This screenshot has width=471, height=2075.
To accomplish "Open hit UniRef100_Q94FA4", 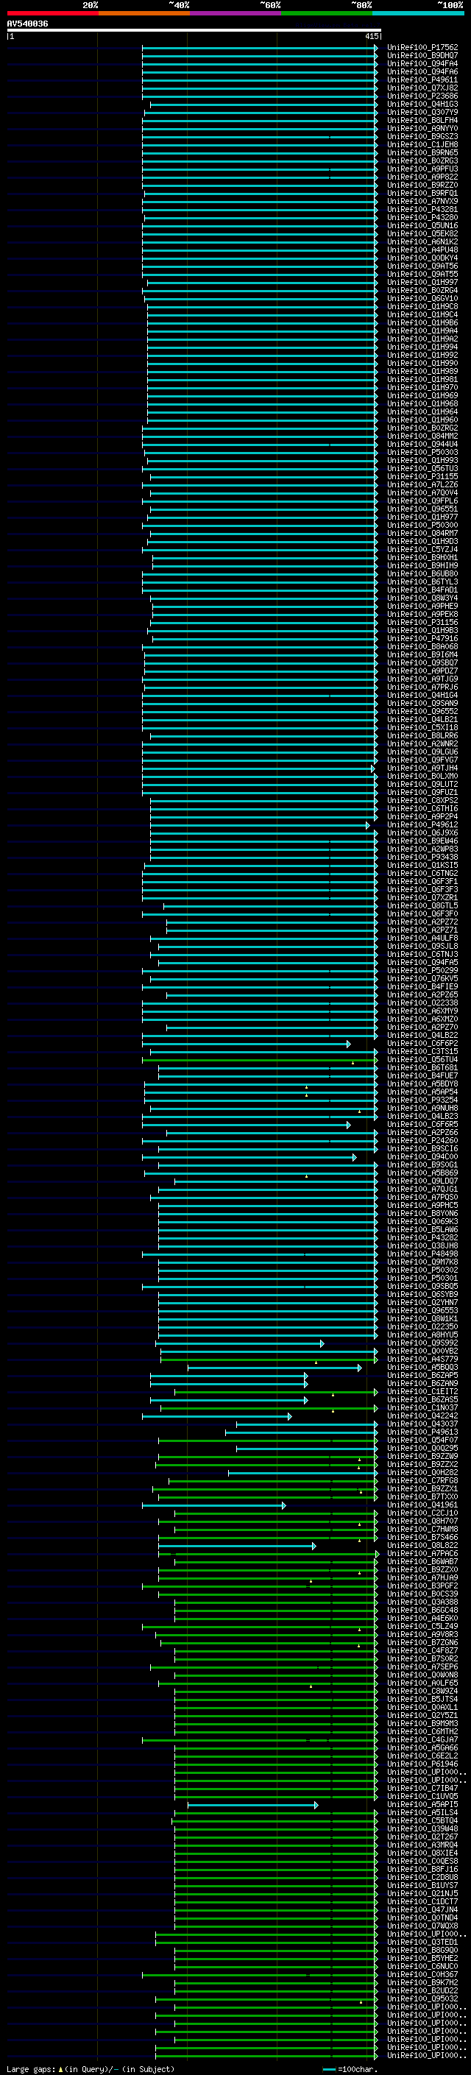I will 422,63.
